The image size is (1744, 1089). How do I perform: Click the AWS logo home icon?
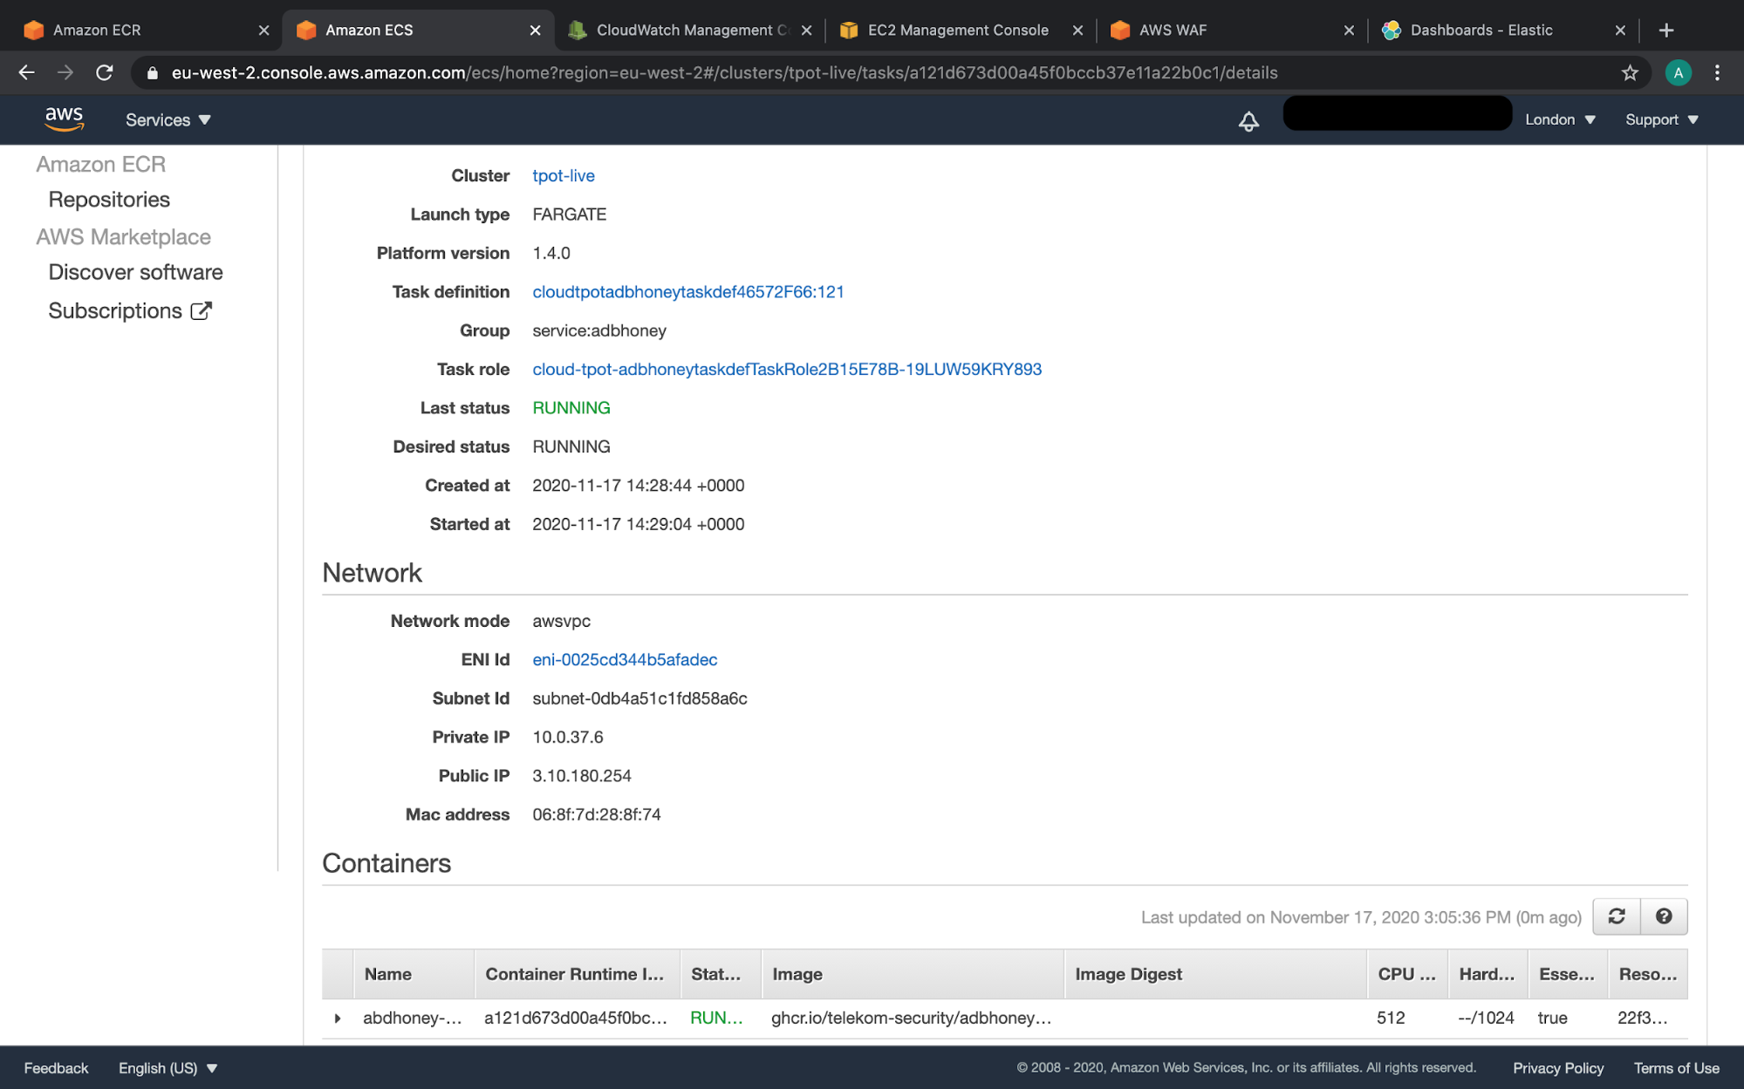pos(64,119)
